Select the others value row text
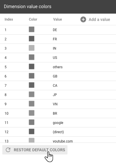This screenshot has height=164, width=116. 58,67
